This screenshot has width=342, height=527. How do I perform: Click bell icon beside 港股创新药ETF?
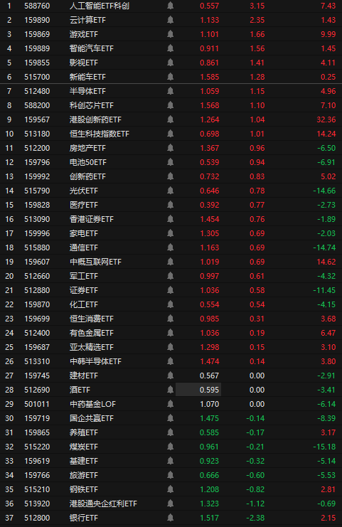click(171, 119)
